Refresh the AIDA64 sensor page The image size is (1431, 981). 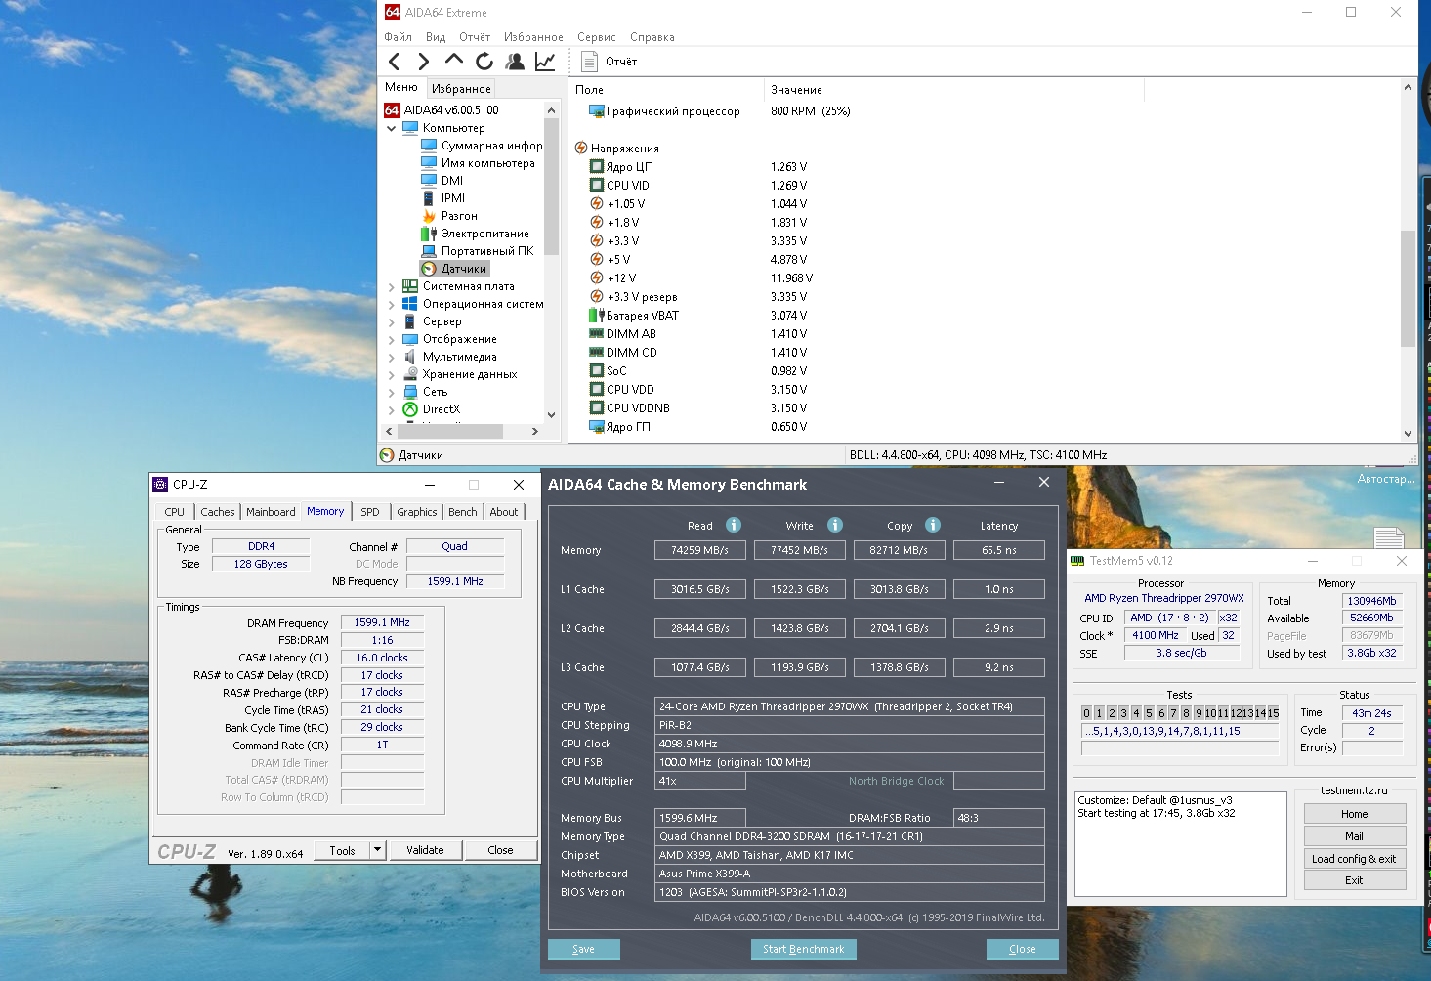[x=484, y=62]
